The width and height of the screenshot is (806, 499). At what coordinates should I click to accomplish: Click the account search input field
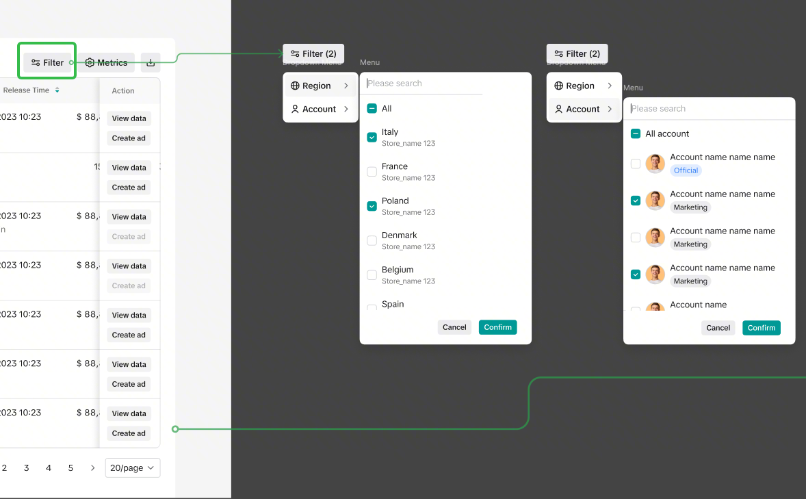709,109
